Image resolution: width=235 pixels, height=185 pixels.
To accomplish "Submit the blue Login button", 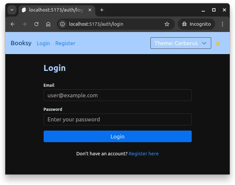I will click(118, 137).
